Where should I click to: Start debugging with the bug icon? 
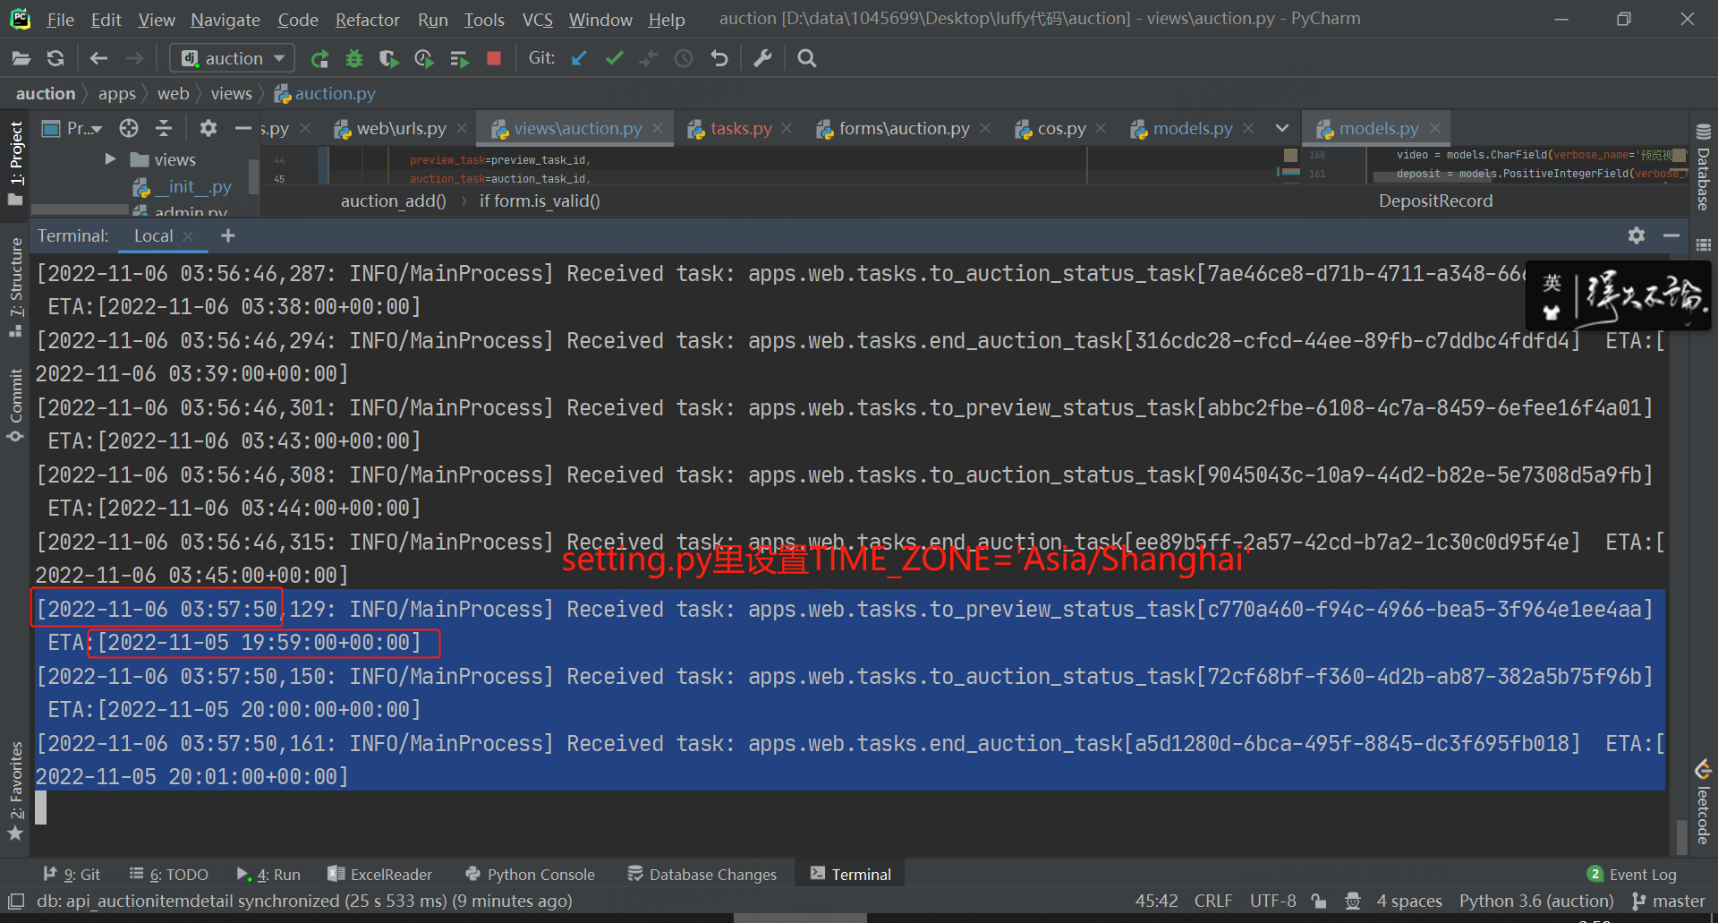pos(354,58)
